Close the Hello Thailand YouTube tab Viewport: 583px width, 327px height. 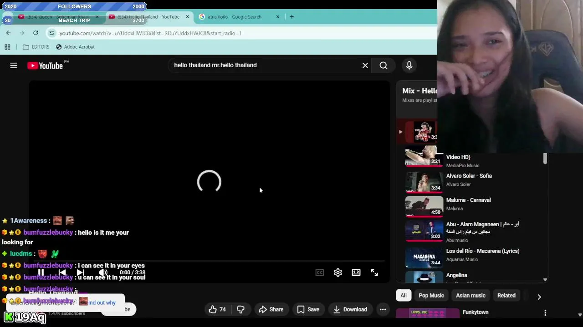click(x=187, y=17)
